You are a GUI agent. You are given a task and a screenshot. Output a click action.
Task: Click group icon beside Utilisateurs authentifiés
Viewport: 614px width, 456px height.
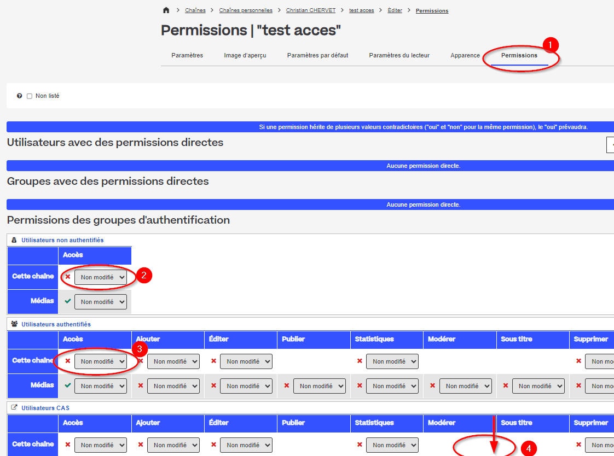click(x=14, y=324)
